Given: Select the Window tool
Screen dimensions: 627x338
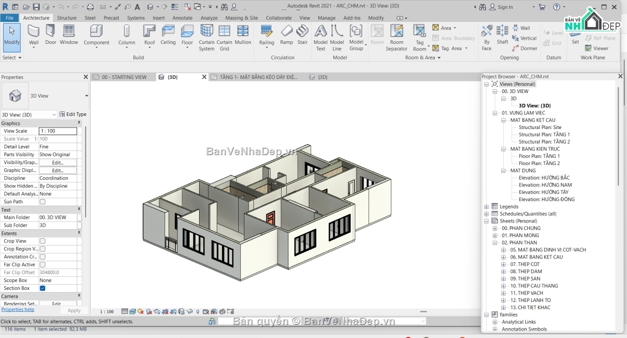Looking at the screenshot, I should [68, 36].
